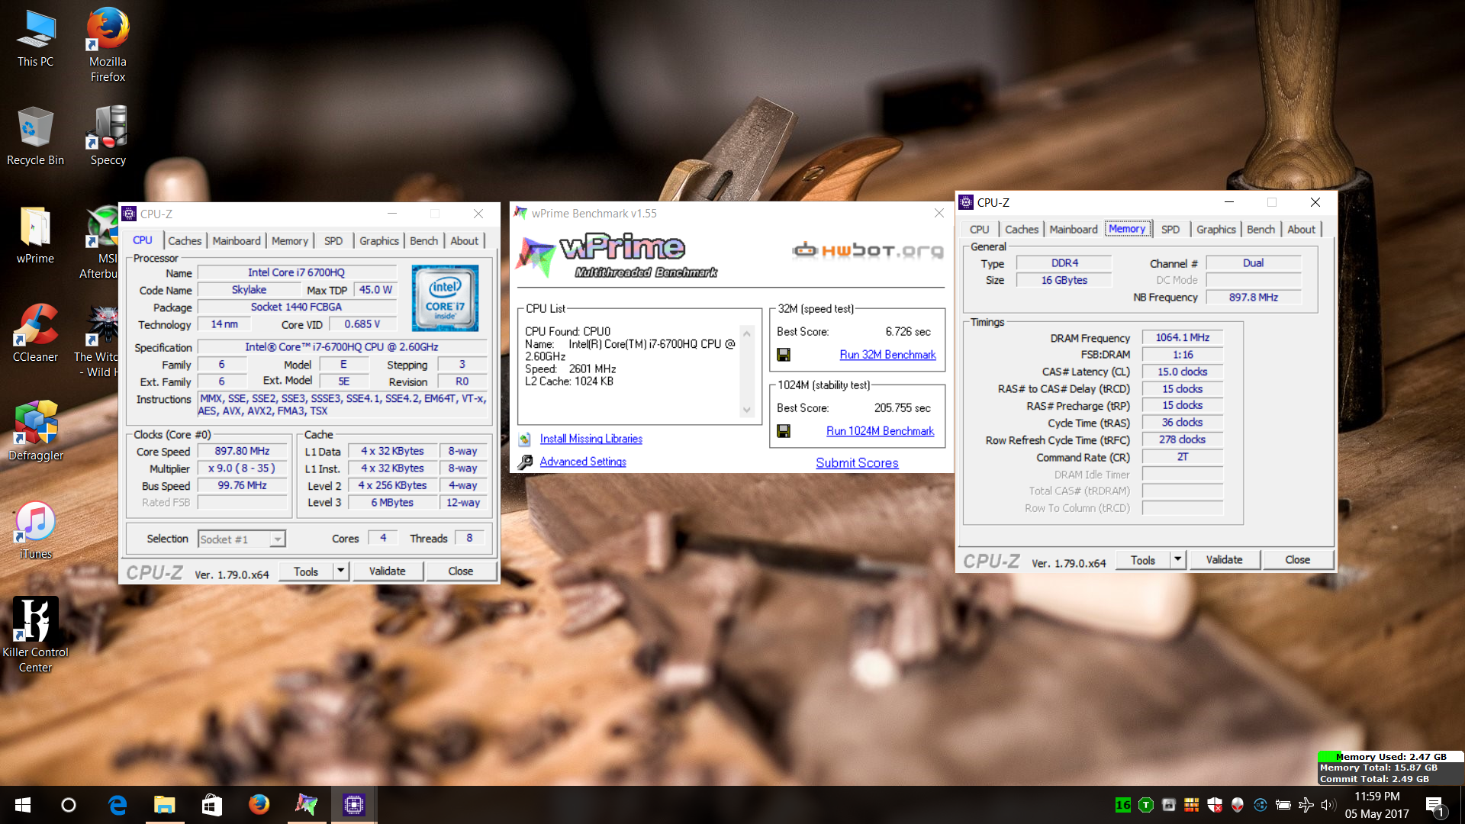
Task: Click Run 1024M Benchmark link
Action: pos(880,431)
